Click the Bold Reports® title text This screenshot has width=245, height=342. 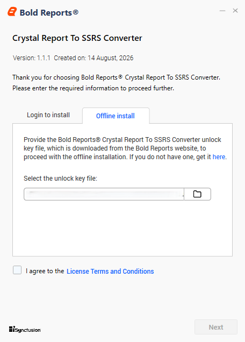pos(49,13)
